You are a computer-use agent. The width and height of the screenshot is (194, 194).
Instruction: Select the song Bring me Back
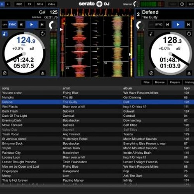(12, 144)
